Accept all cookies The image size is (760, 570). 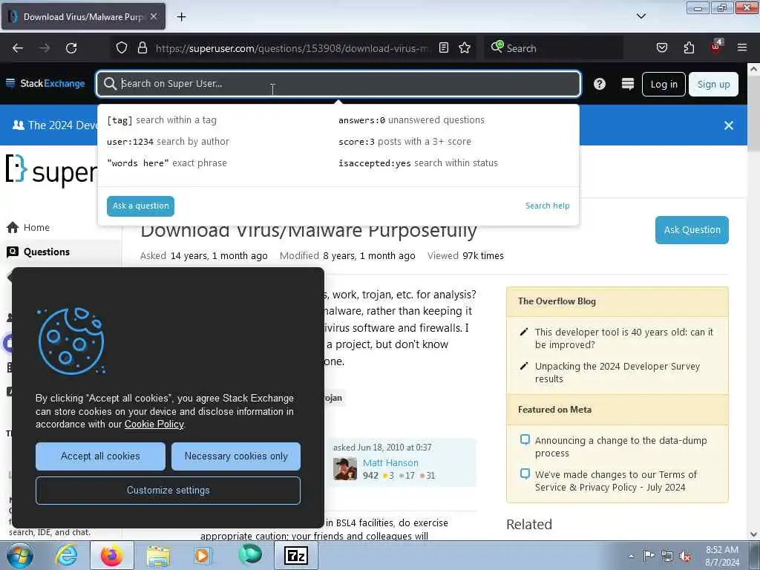100,456
